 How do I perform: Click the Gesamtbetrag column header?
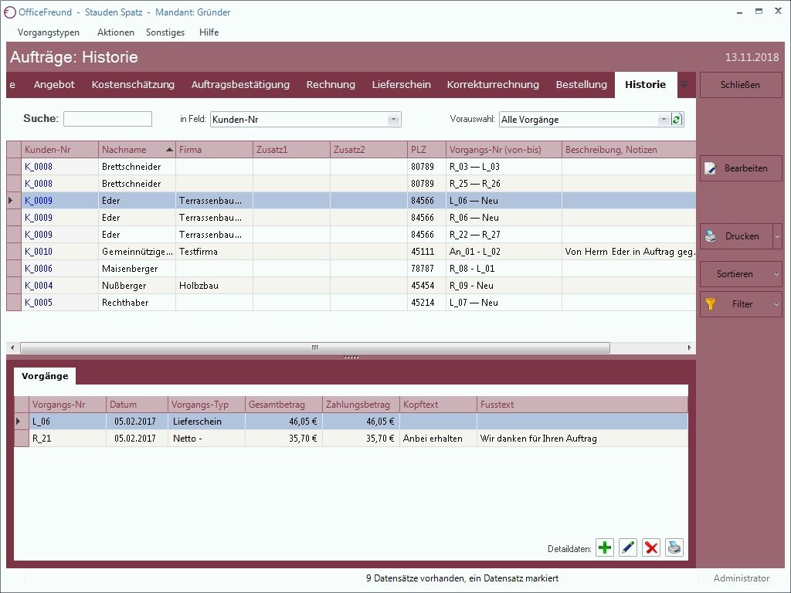tap(283, 405)
